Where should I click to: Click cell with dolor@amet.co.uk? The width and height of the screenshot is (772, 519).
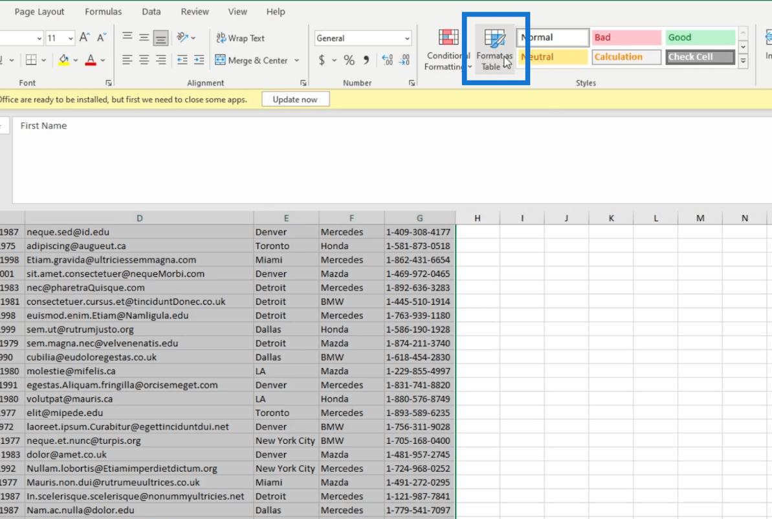coord(139,454)
